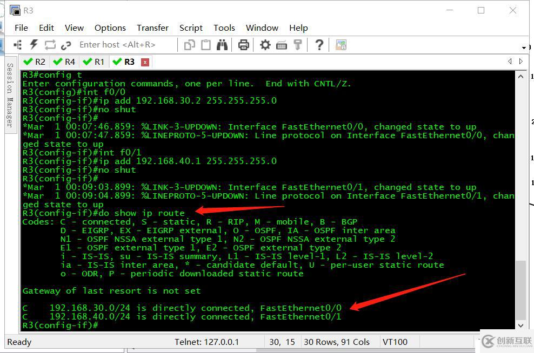534x353 pixels.
Task: Maximize the R3 window
Action: click(481, 11)
